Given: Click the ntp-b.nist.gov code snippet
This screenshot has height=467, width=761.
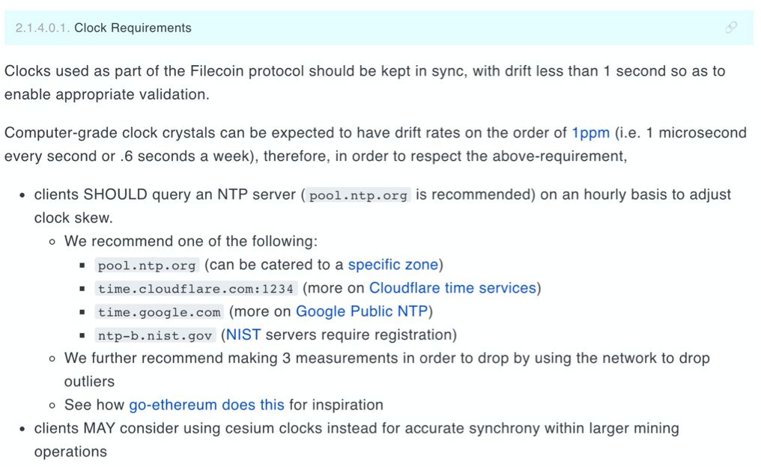Looking at the screenshot, I should point(155,335).
